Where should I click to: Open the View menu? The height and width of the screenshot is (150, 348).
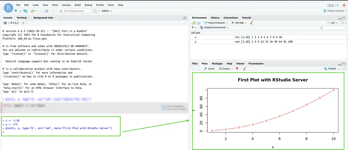pyautogui.click(x=45, y=5)
